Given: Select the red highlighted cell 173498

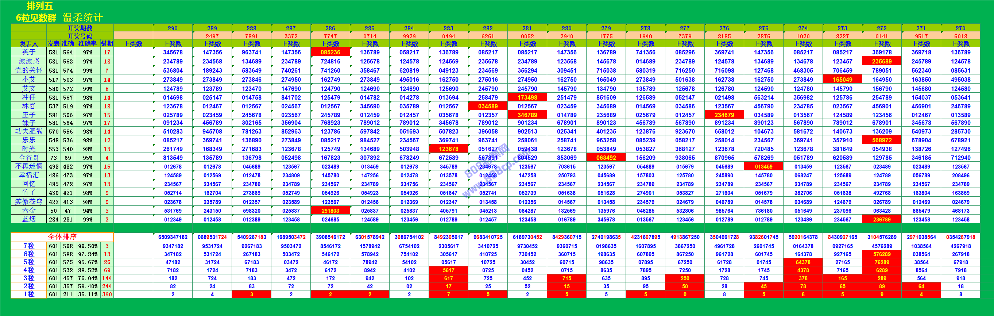Looking at the screenshot, I should click(x=527, y=98).
